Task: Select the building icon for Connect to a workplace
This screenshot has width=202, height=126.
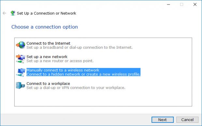Action: pos(20,86)
